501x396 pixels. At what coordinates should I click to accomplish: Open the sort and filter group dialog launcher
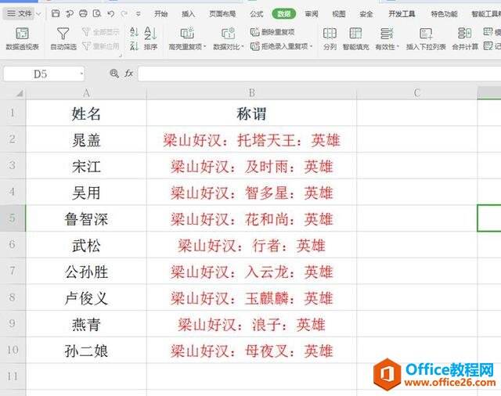121,56
